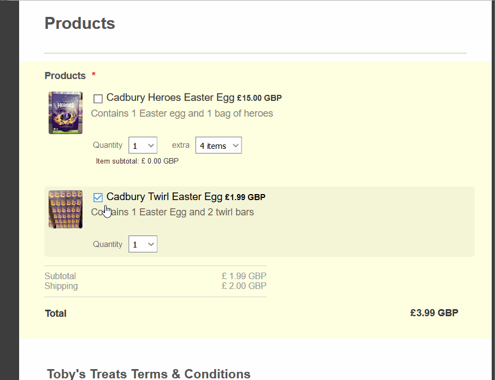This screenshot has width=495, height=380.
Task: Click the 'Item subtotal' line under Heroes
Action: (x=137, y=161)
